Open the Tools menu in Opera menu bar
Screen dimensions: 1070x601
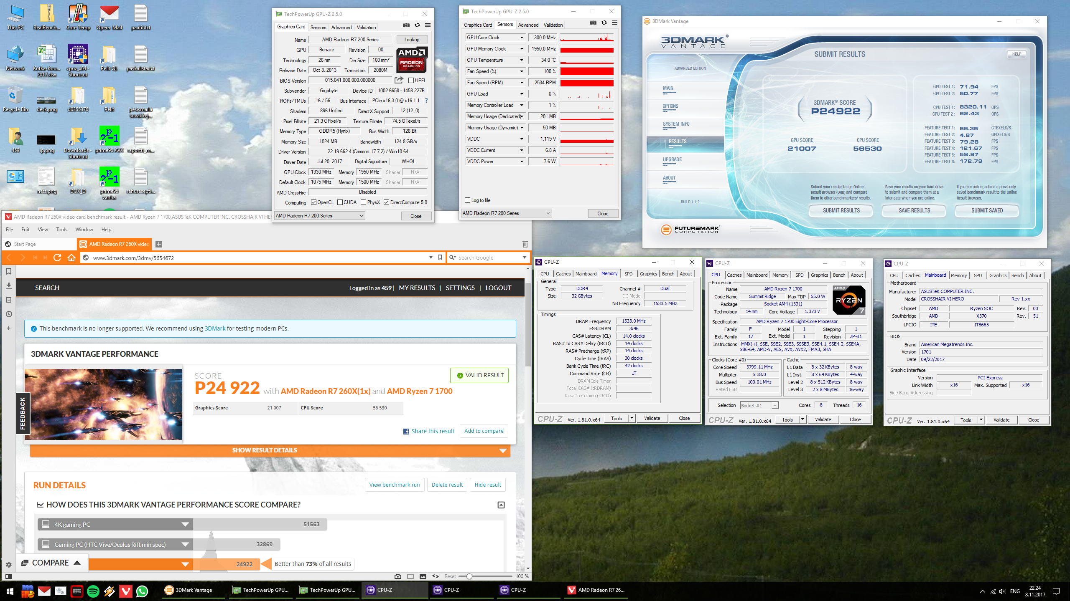click(x=62, y=230)
